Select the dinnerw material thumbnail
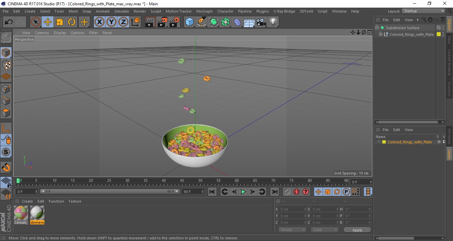 click(37, 213)
